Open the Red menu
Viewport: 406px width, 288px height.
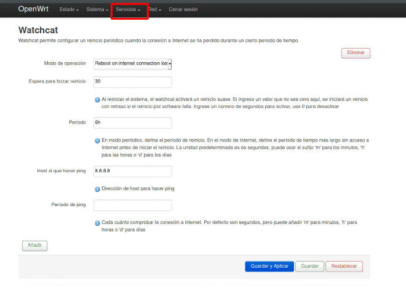coord(155,10)
